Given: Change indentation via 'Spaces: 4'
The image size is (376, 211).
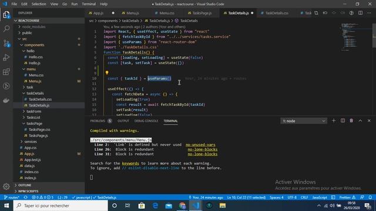Looking at the screenshot, I should click(276, 198).
